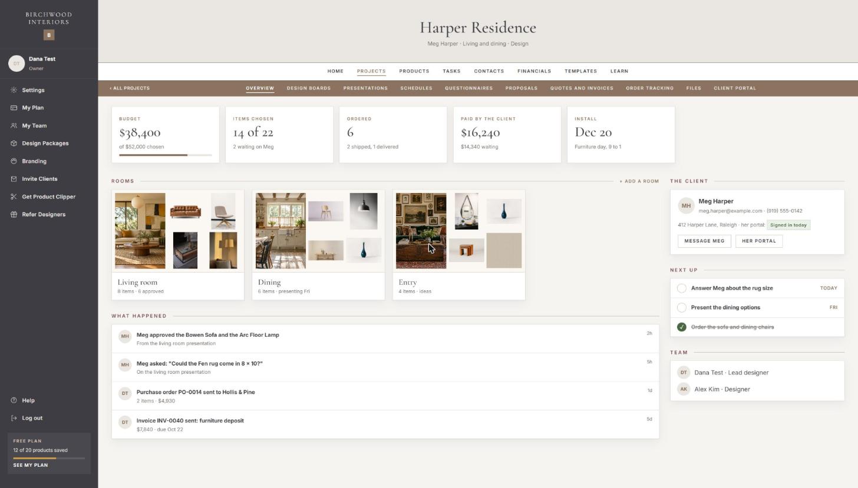858x488 pixels.
Task: Click the Branding palette icon
Action: pos(14,161)
